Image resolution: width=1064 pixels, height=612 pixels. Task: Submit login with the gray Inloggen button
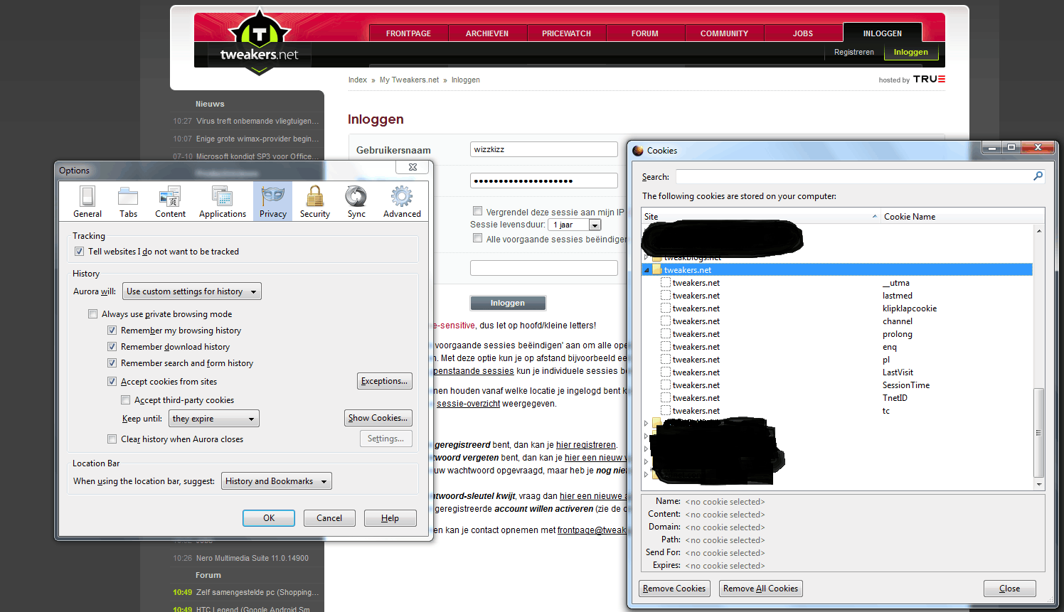508,303
